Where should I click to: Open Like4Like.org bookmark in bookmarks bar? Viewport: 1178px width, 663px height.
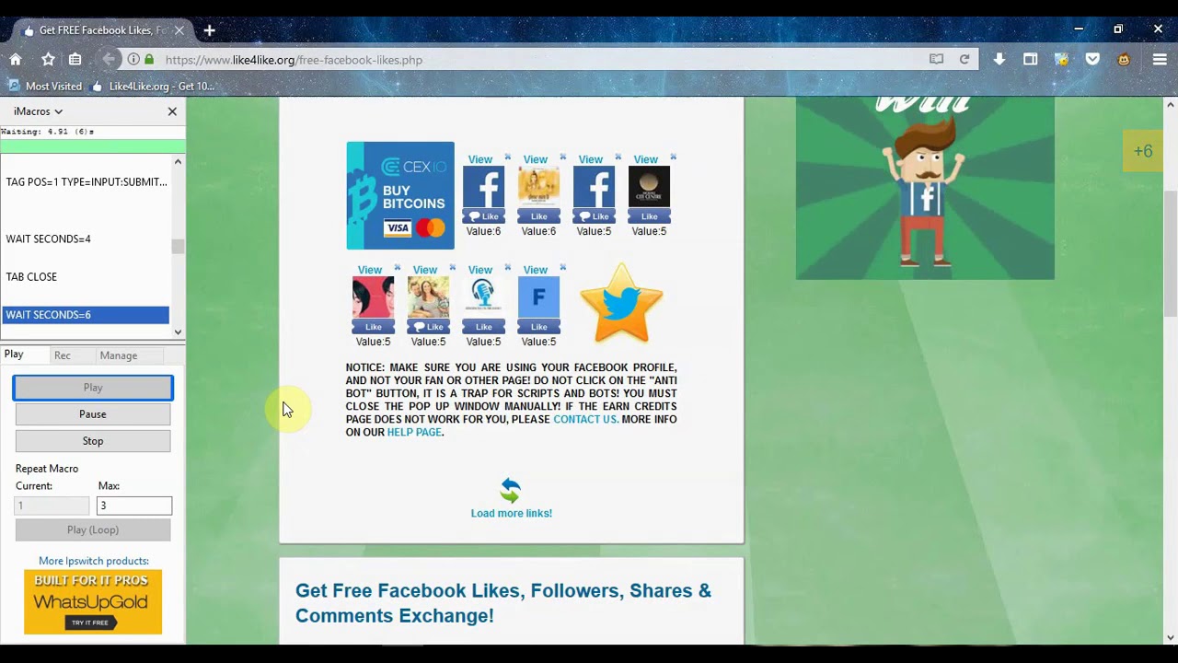(154, 86)
